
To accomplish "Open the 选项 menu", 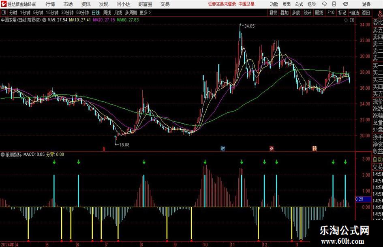I will pyautogui.click(x=311, y=4).
